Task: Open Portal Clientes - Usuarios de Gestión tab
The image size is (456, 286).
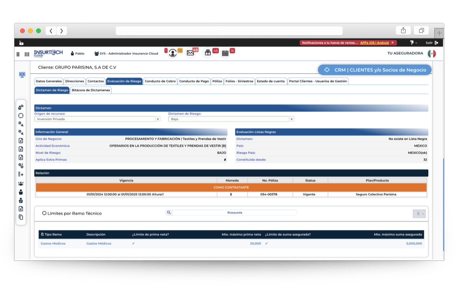Action: [x=318, y=81]
